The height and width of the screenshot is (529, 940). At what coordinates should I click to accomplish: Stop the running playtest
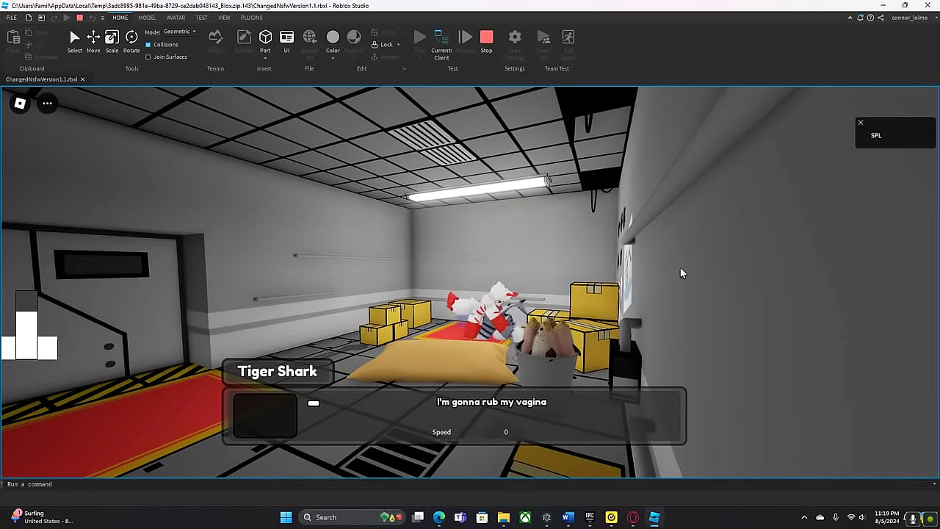(x=486, y=39)
